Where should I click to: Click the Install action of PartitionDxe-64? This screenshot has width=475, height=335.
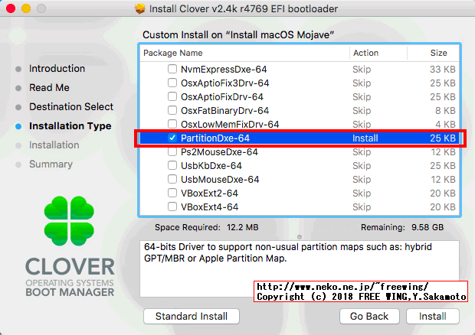[365, 138]
